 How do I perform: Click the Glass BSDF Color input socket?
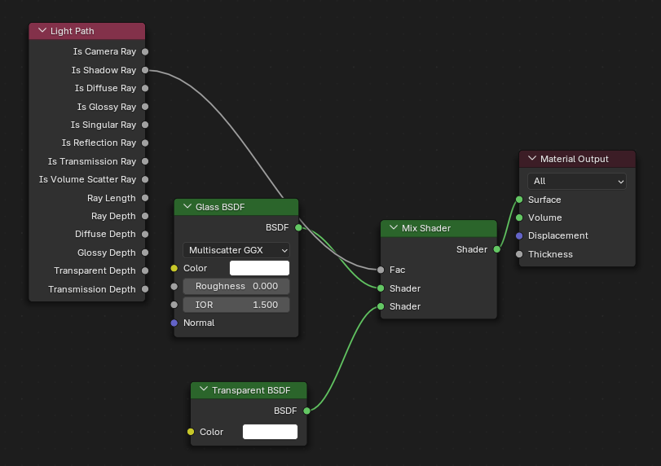pos(174,268)
